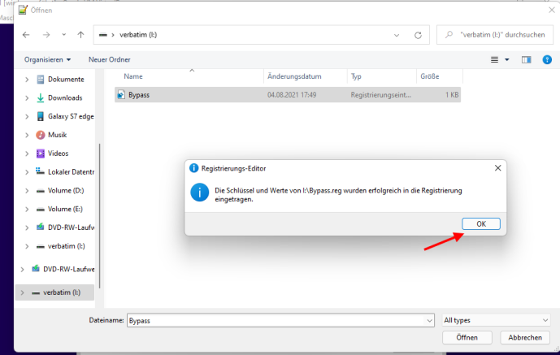560x355 pixels.
Task: Click the back navigation arrow
Action: click(26, 36)
